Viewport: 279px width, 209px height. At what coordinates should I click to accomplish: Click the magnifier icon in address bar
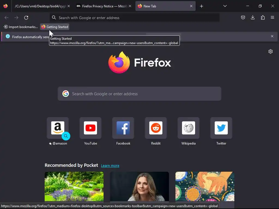54,17
